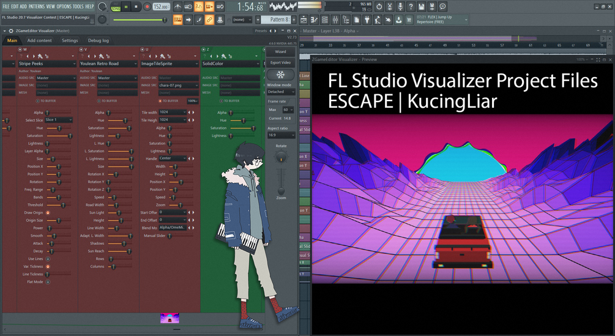Screen dimensions: 615x336
Task: Adjust the Zoom vertical slider
Action: (x=281, y=181)
